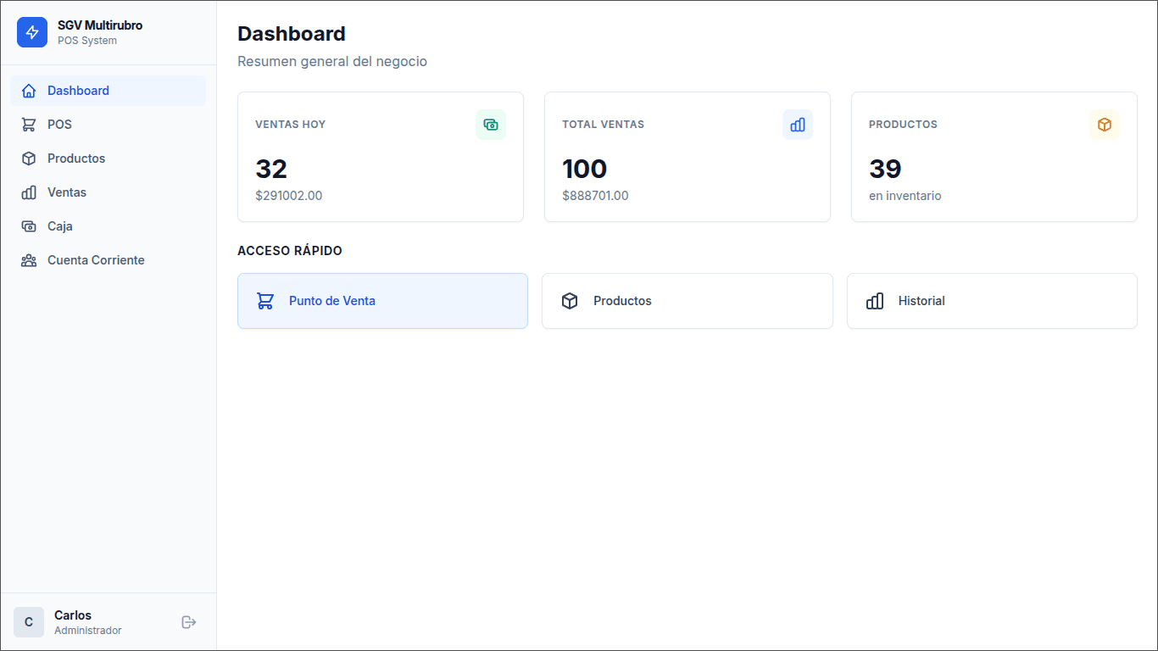
Task: Click the logout icon next to Carlos
Action: 189,622
